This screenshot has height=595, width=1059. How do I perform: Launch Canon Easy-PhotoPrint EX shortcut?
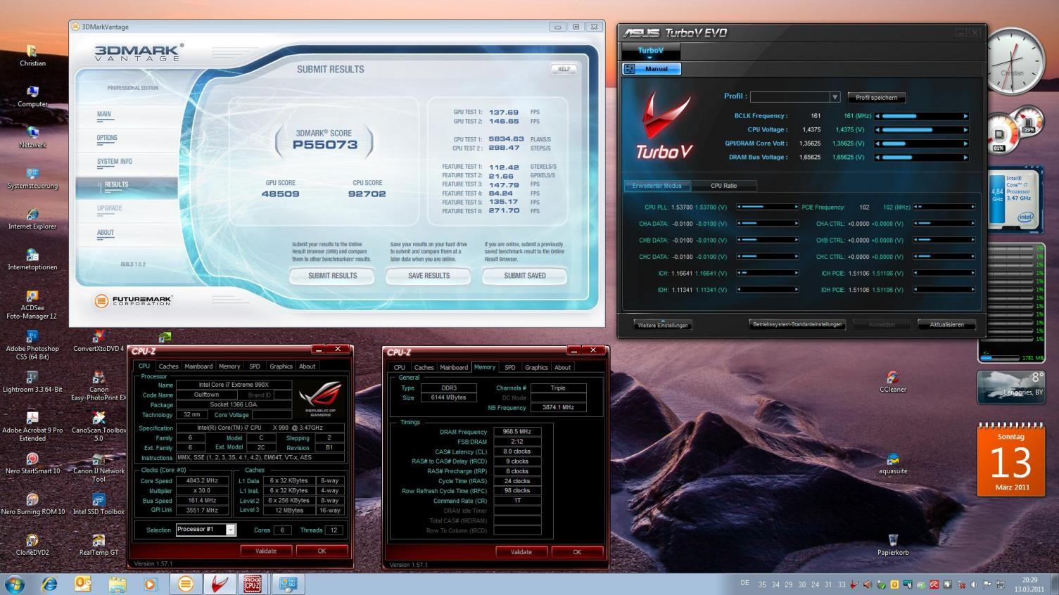pyautogui.click(x=99, y=385)
